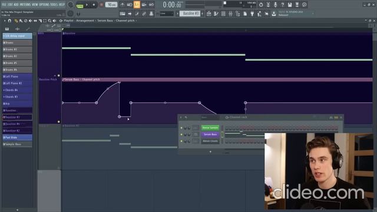Open the TOOLS menu

click(54, 5)
